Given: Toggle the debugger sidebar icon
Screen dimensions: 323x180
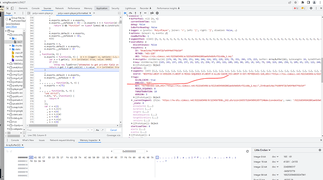Looking at the screenshot, I should pos(119,13).
